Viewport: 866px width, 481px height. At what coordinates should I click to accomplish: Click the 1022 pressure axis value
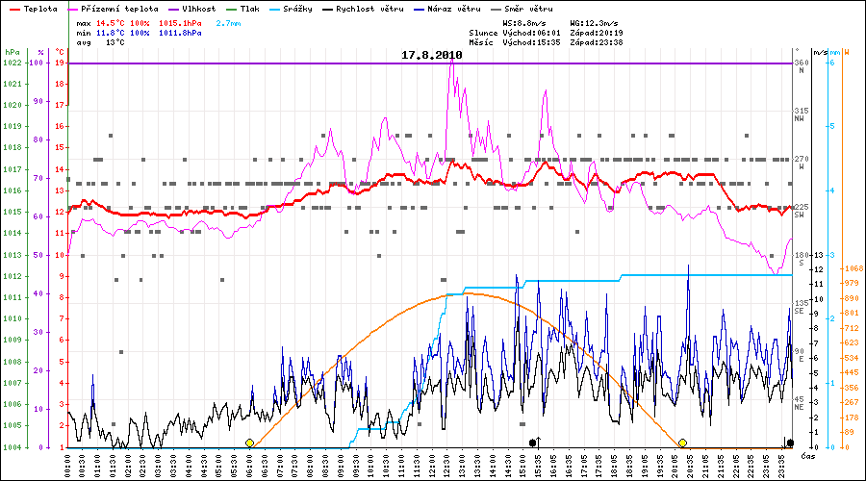coord(13,63)
